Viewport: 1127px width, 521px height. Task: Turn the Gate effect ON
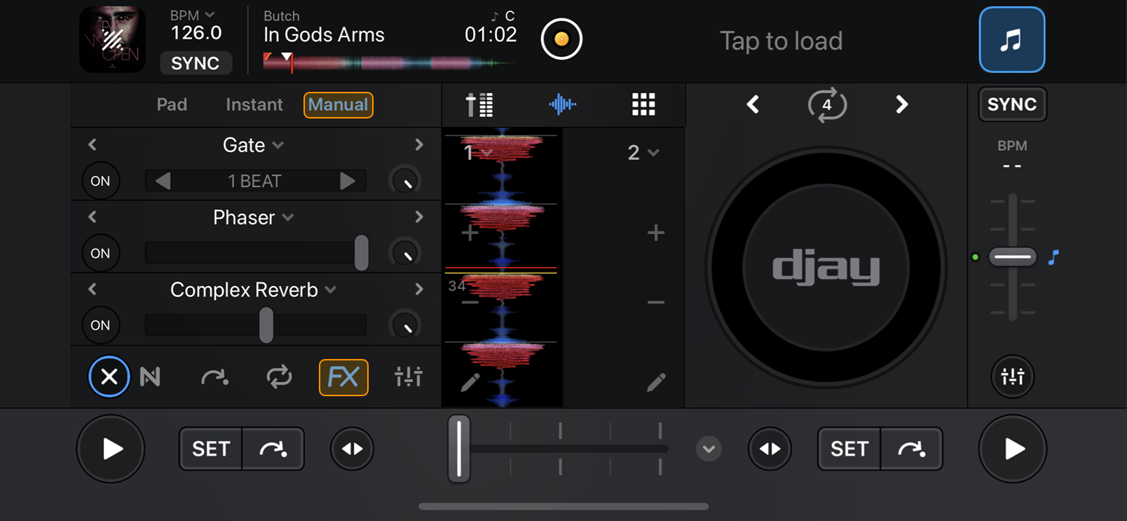pyautogui.click(x=100, y=181)
